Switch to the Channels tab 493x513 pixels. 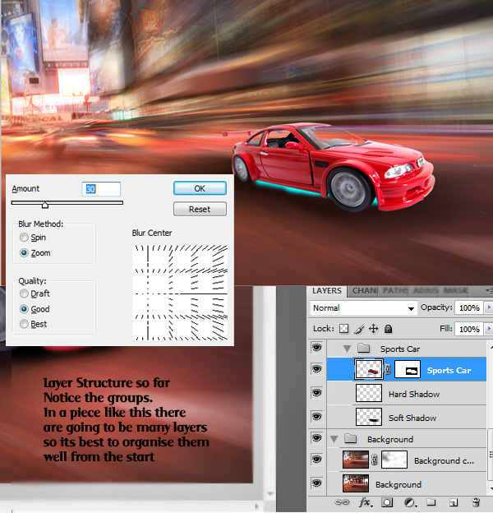pos(365,290)
